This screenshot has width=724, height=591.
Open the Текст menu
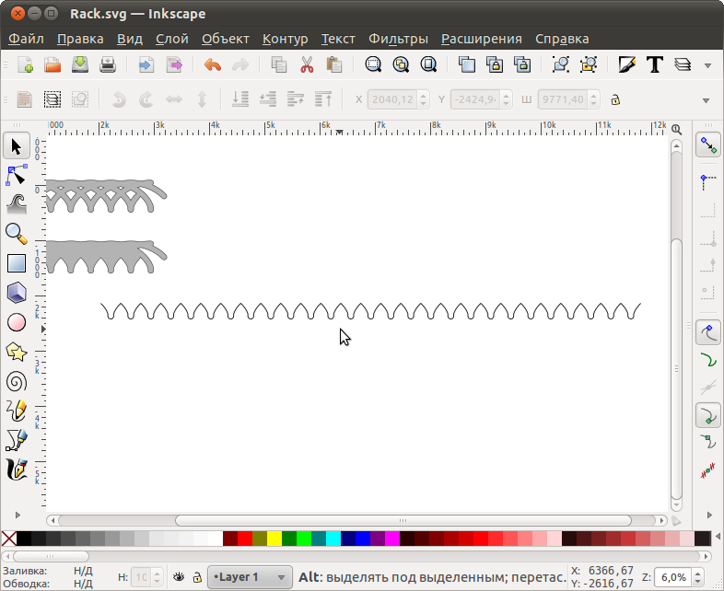(338, 39)
